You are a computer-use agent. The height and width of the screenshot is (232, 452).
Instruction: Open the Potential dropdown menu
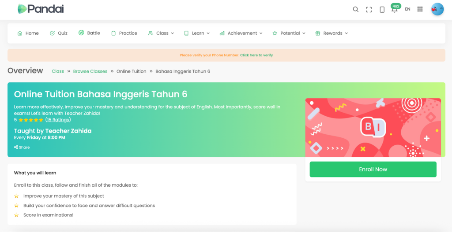[289, 33]
